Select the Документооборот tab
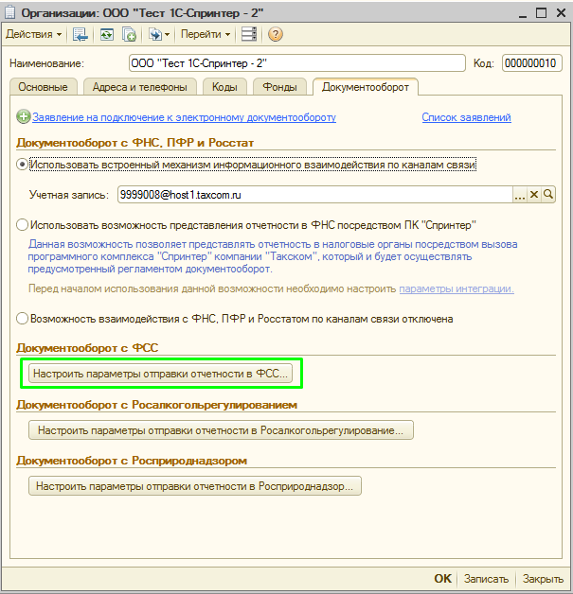573x594 pixels. [366, 87]
